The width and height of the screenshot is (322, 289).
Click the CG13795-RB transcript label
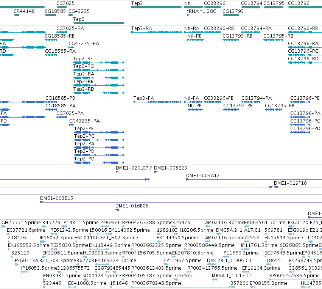(x=278, y=36)
